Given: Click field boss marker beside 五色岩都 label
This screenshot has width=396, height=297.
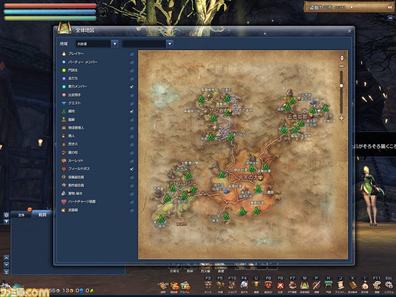Looking at the screenshot, I should 311,116.
